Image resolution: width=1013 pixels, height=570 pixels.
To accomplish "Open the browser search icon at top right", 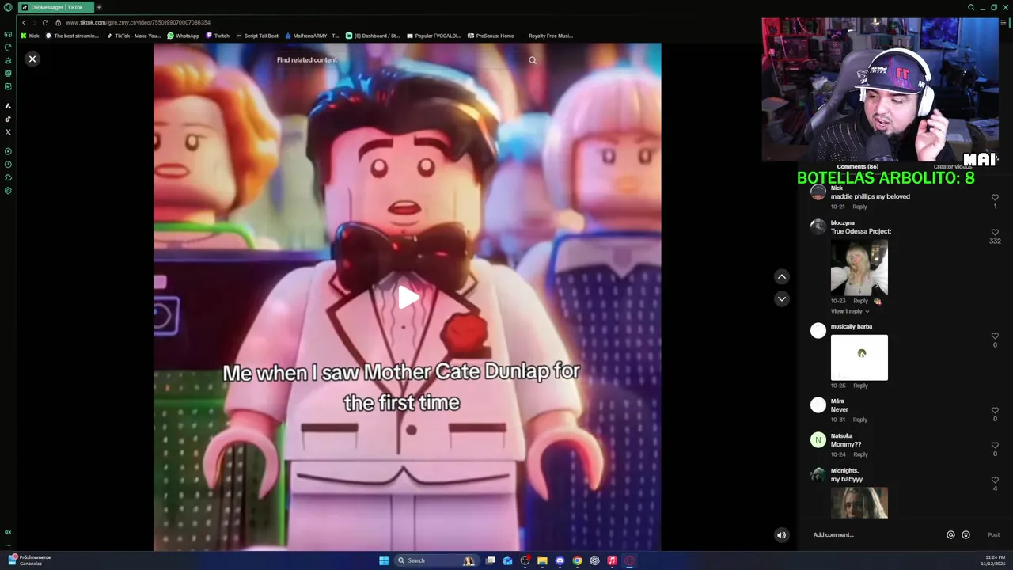I will point(971,7).
